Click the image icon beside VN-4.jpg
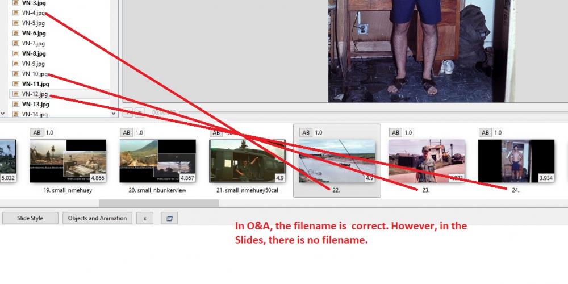The image size is (568, 284). coord(15,13)
